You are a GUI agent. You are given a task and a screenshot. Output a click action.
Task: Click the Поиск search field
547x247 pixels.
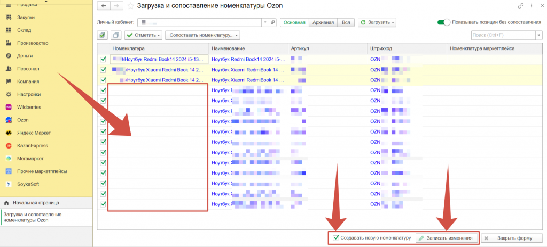[502, 35]
